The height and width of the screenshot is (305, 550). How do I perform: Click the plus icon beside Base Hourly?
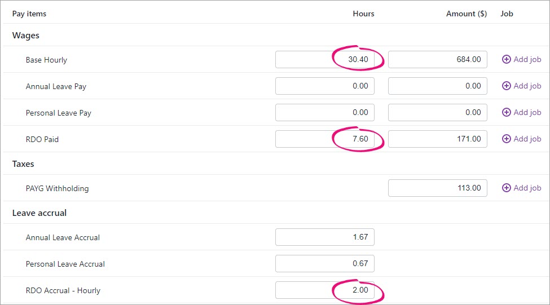506,59
